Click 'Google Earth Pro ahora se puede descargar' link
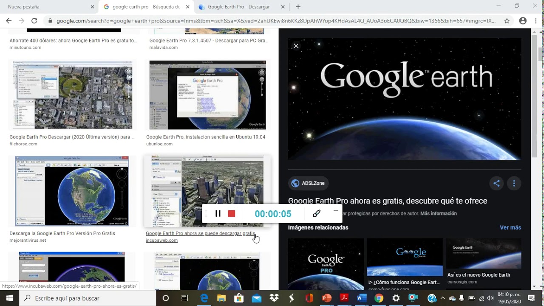 (x=201, y=233)
